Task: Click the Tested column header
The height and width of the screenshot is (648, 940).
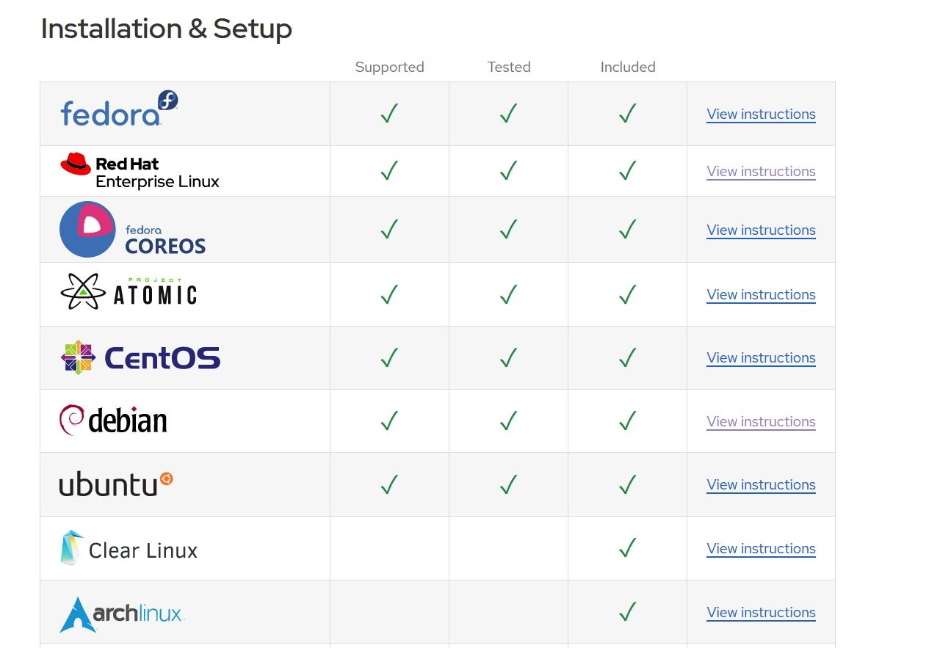Action: pyautogui.click(x=509, y=67)
